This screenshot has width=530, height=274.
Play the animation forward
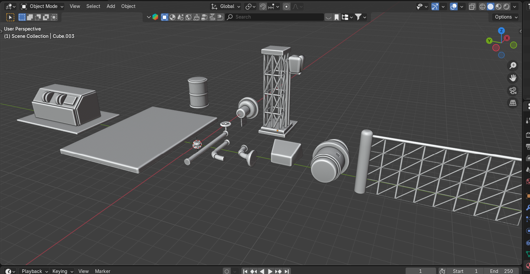click(270, 271)
